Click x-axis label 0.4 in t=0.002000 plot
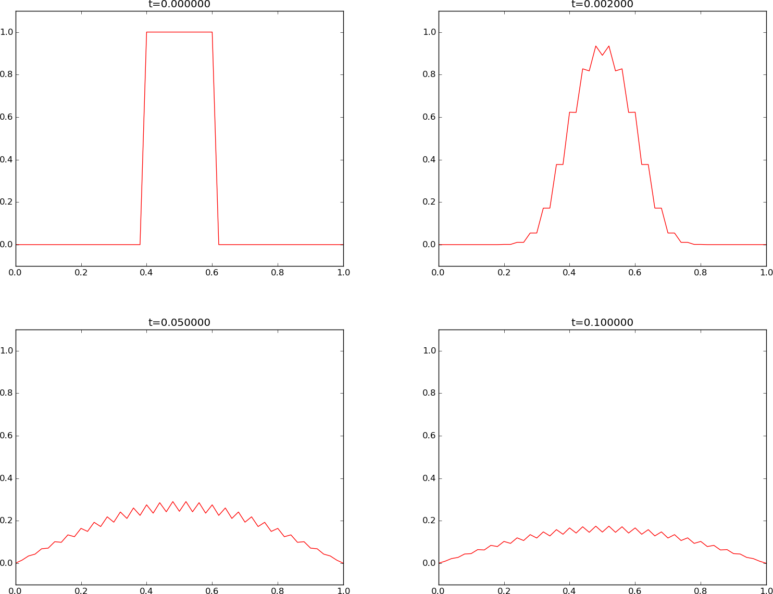Viewport: 773px width, 594px height. coord(569,272)
